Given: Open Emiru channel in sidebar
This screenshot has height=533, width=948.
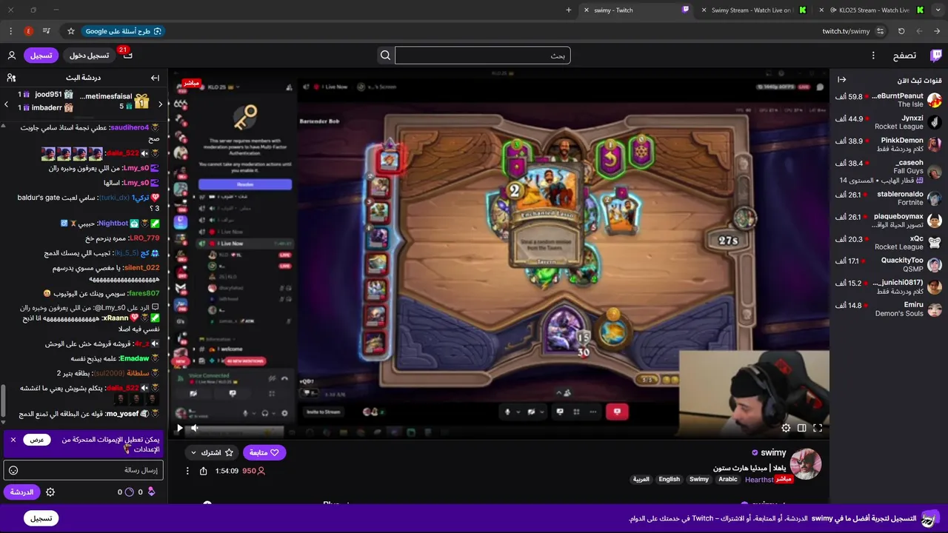Looking at the screenshot, I should pyautogui.click(x=888, y=309).
